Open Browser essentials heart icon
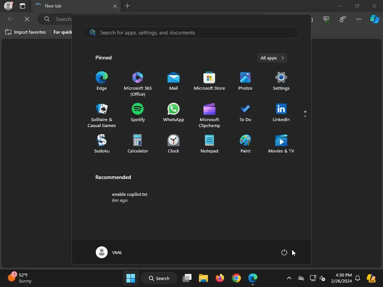This screenshot has width=383, height=287. pyautogui.click(x=326, y=19)
